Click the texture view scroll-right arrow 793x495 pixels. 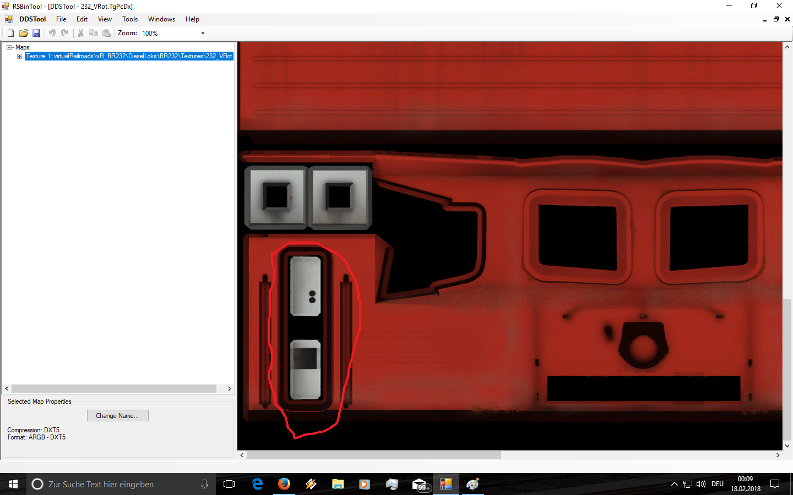[778, 455]
